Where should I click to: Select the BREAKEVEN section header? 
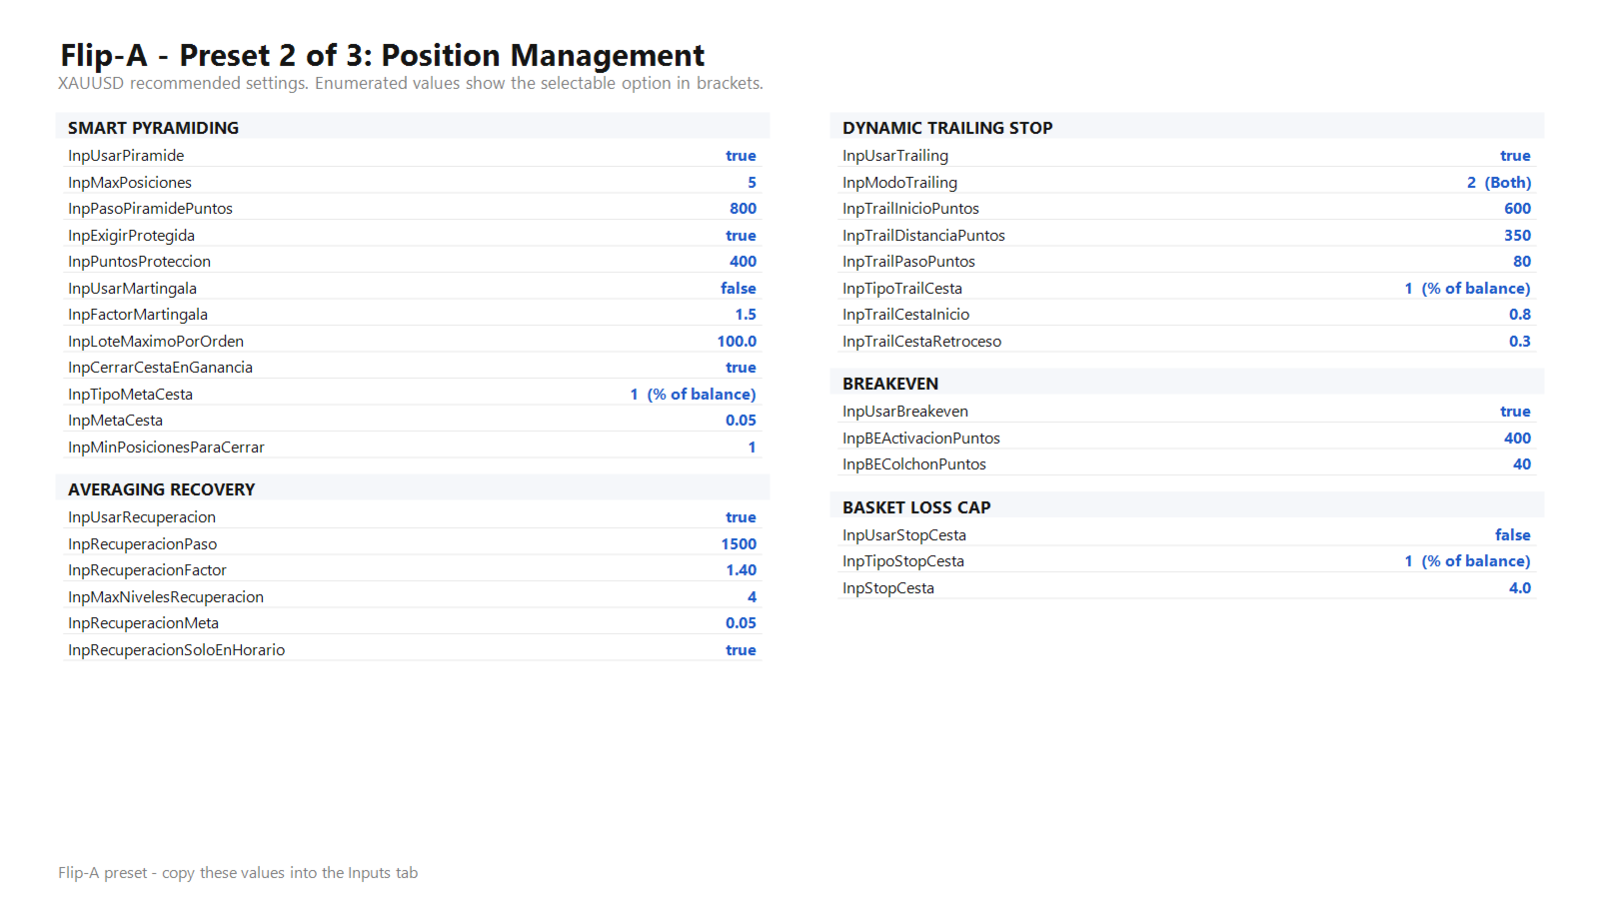[x=890, y=384]
